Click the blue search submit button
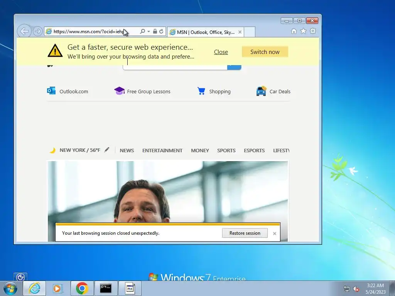Viewport: 395px width, 296px height. pos(234,67)
